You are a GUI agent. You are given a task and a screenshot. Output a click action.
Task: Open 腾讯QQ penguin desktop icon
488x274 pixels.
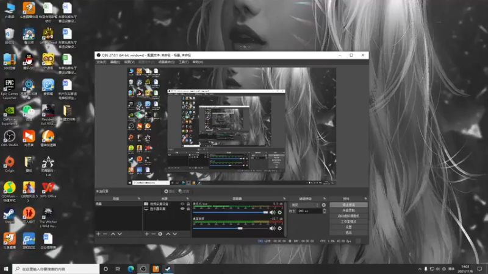pyautogui.click(x=29, y=61)
